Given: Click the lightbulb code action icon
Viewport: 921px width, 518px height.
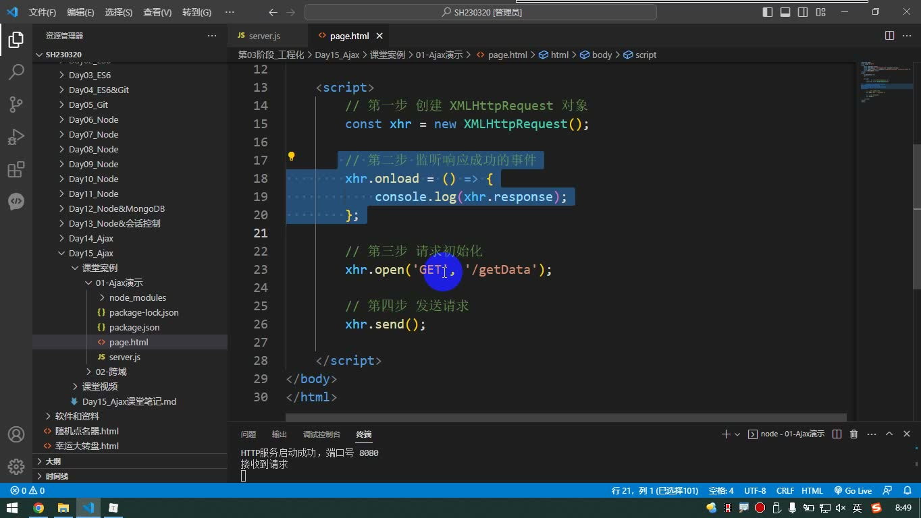Looking at the screenshot, I should coord(291,156).
